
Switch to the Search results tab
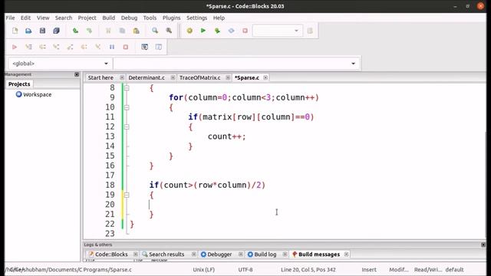pyautogui.click(x=166, y=255)
